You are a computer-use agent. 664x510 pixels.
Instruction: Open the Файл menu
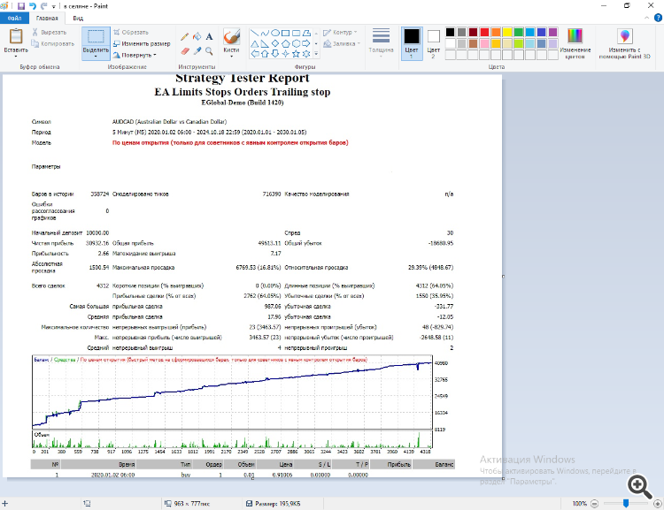click(14, 19)
